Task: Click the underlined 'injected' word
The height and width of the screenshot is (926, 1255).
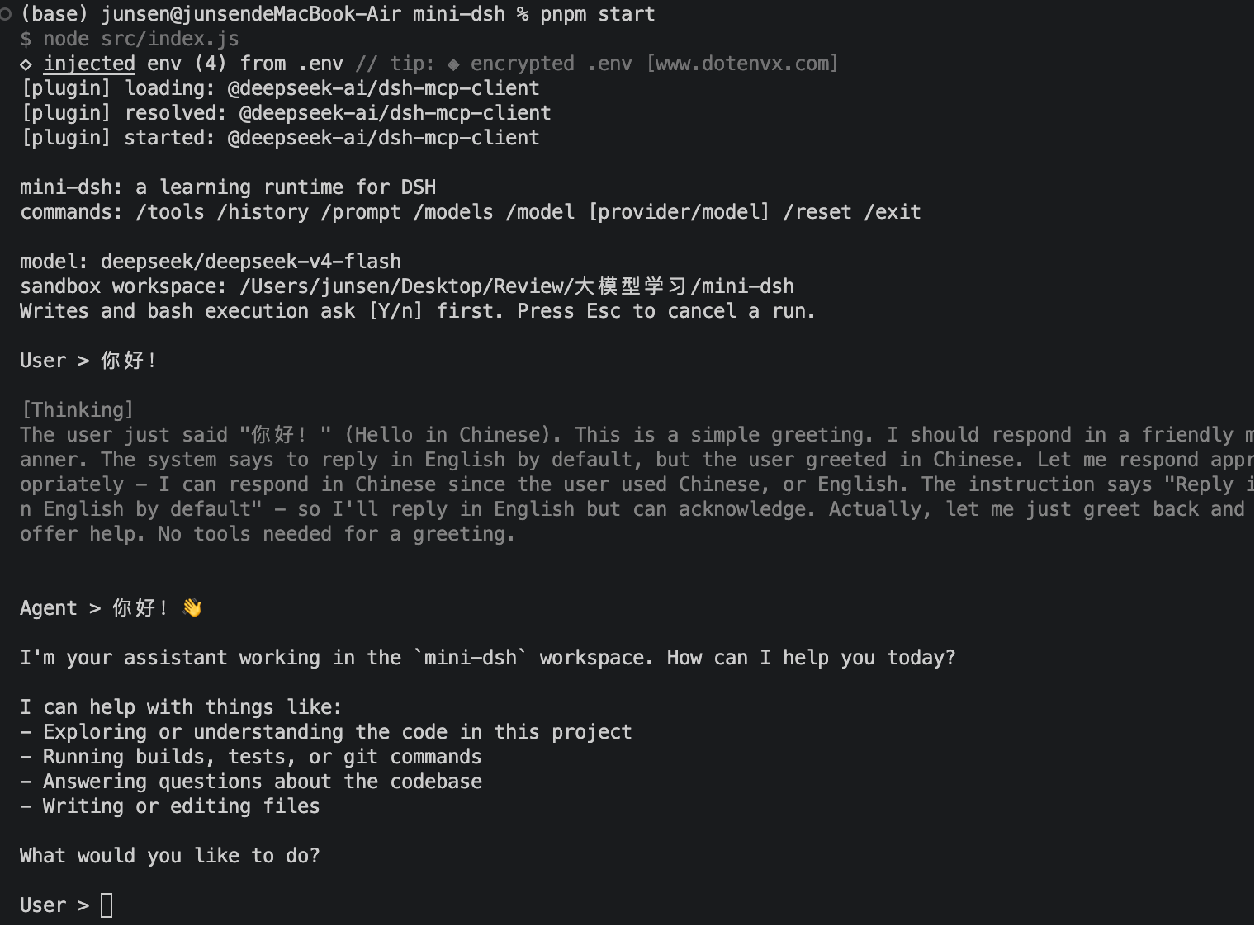Action: 89,64
